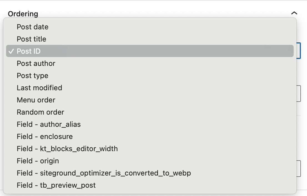This screenshot has height=196, width=307.
Task: Select the checked Post ID option
Action: click(x=150, y=51)
